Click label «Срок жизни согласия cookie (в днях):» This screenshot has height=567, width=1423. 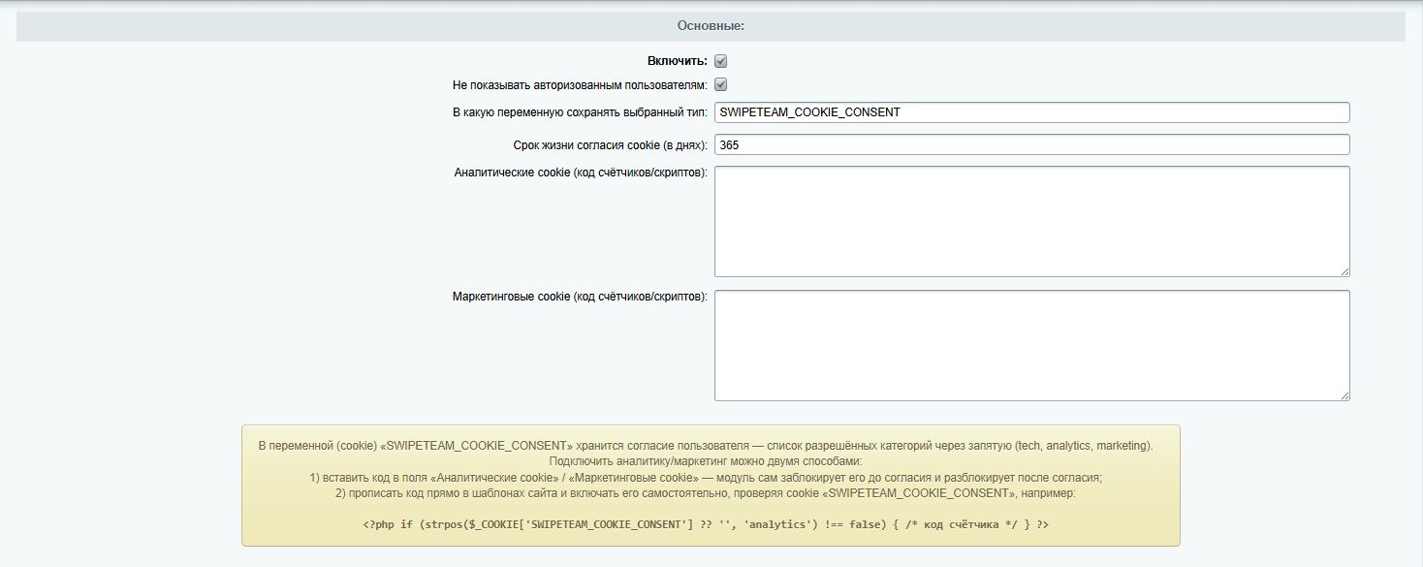point(611,144)
